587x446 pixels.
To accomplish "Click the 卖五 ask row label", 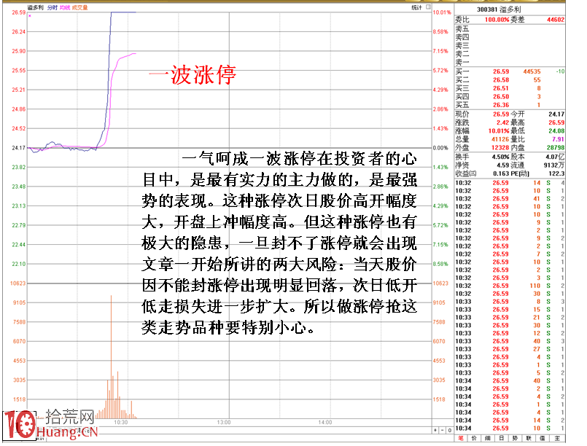I will [x=462, y=29].
